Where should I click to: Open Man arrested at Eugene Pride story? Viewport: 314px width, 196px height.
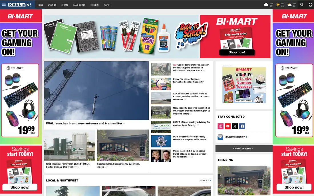point(190,138)
